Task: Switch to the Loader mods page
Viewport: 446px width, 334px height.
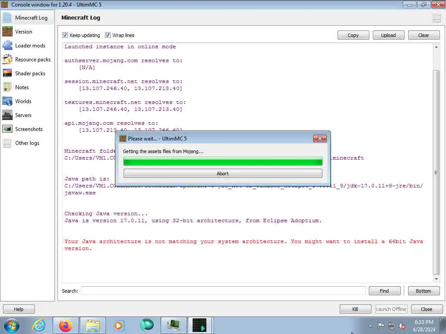Action: coord(30,45)
